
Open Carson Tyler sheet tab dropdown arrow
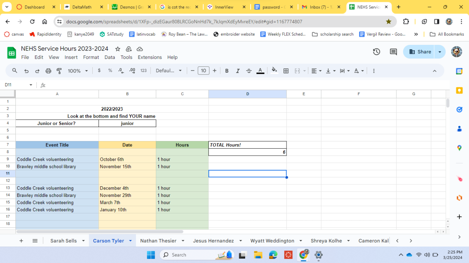(130, 241)
